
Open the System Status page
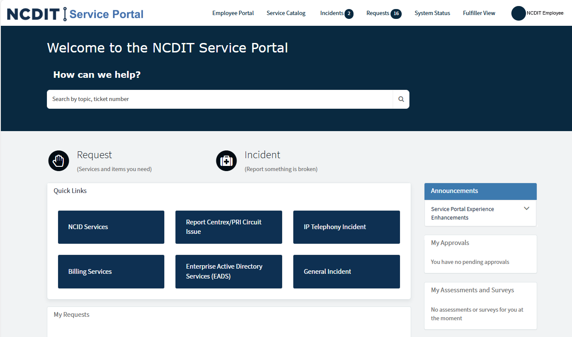click(x=432, y=13)
